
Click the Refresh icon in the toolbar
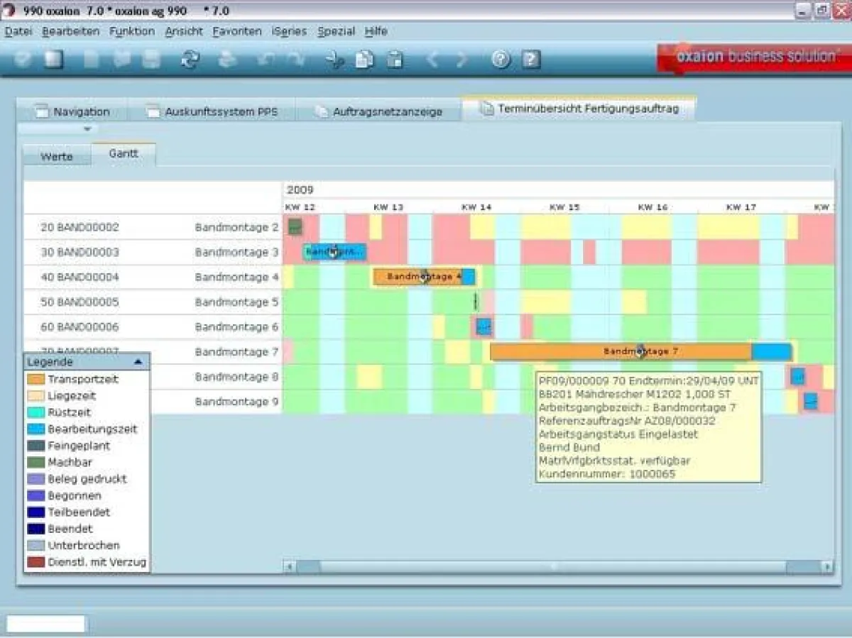190,60
